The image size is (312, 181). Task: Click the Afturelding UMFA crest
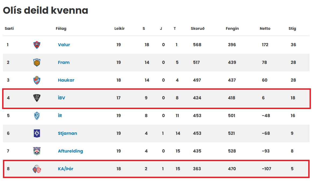point(37,151)
